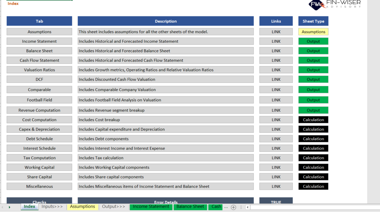Click the yellow Assumptions sheet type cell
The width and height of the screenshot is (380, 212).
313,32
